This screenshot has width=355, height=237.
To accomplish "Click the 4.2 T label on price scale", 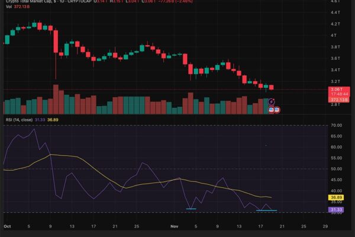I will tap(335, 24).
